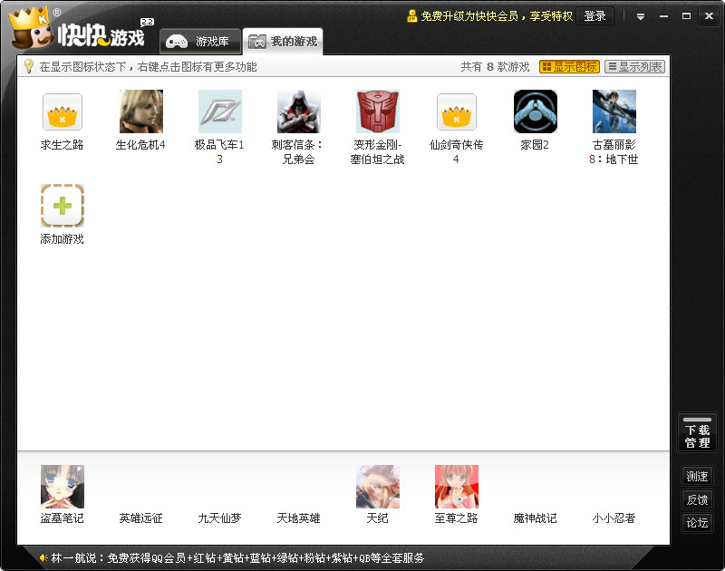The height and width of the screenshot is (571, 725).
Task: Open the 天纪 recommended game thumbnail
Action: click(x=378, y=487)
